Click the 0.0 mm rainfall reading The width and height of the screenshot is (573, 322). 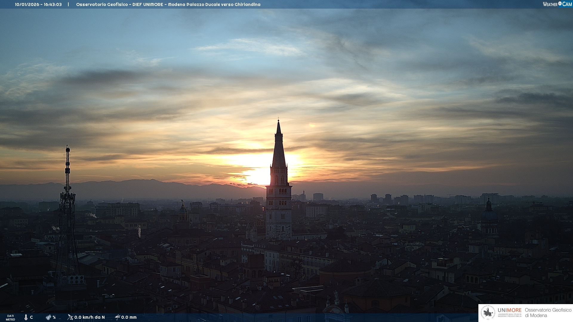129,317
